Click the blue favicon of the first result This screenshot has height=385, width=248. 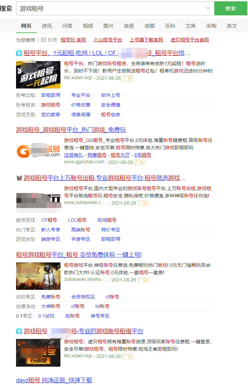pyautogui.click(x=19, y=53)
